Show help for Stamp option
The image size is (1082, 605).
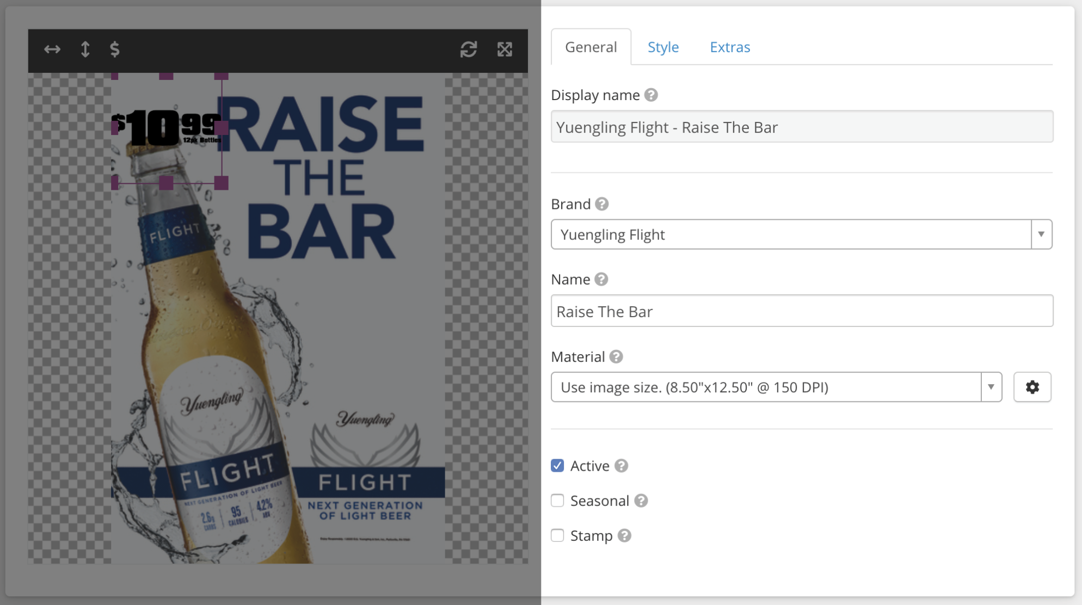point(624,536)
